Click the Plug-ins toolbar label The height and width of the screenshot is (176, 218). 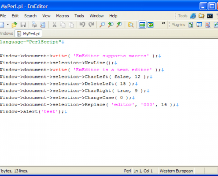pyautogui.click(x=178, y=25)
